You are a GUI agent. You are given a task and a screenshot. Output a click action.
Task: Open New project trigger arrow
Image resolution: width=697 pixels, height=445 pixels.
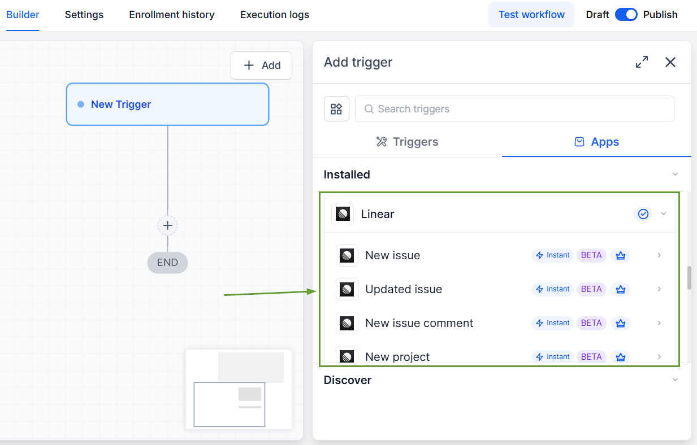tap(659, 357)
